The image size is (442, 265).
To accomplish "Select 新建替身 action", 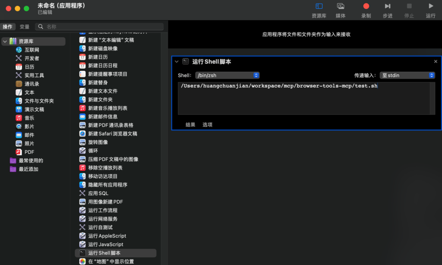I will pyautogui.click(x=98, y=82).
